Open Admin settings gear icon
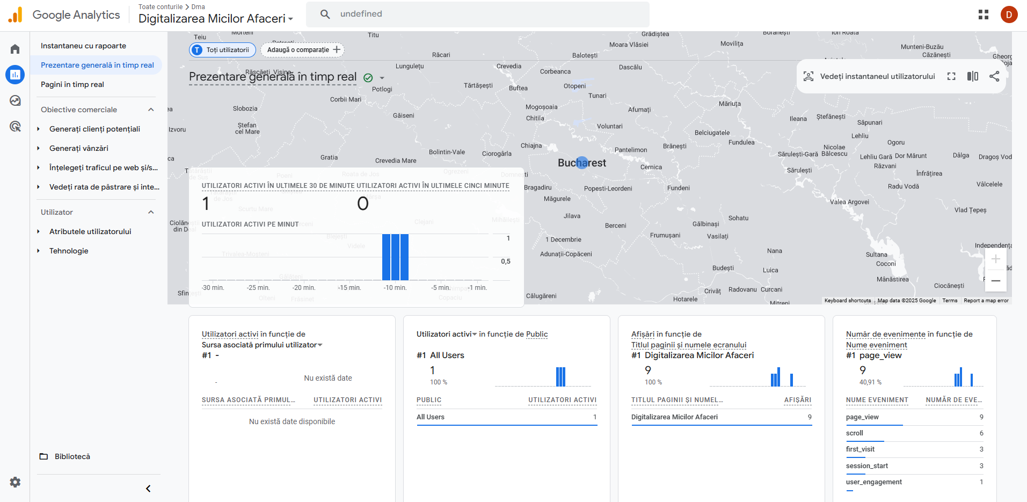Screen dimensions: 1027x502 (x=15, y=482)
